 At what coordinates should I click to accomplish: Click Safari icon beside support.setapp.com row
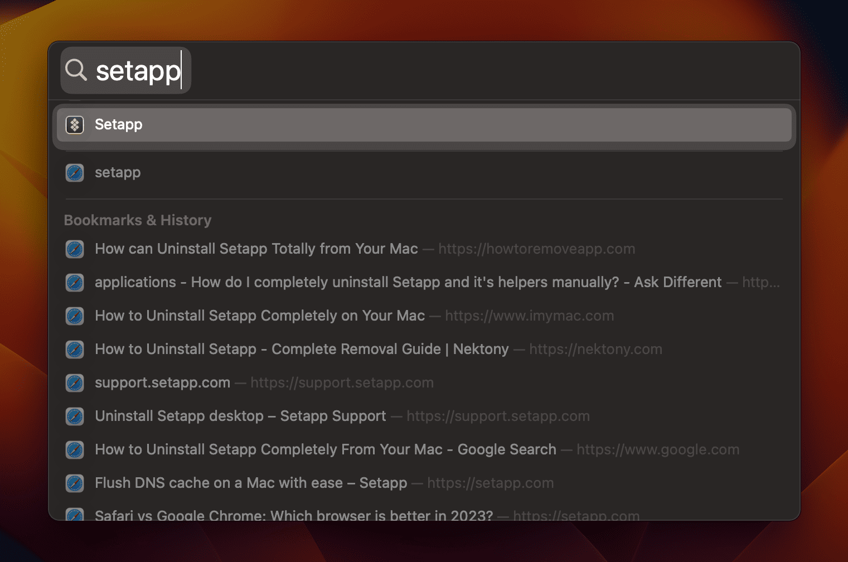[75, 383]
